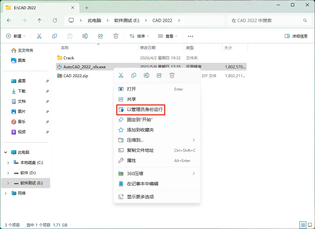The height and width of the screenshot is (229, 315).
Task: Add a new tab with plus icon
Action: (86, 8)
